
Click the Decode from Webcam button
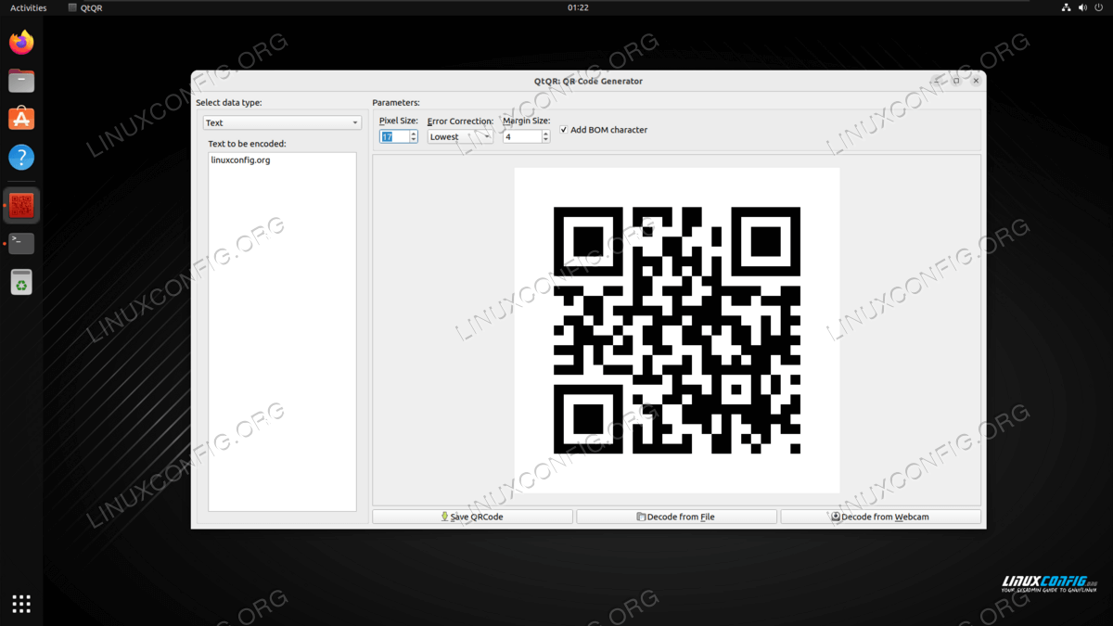point(880,517)
